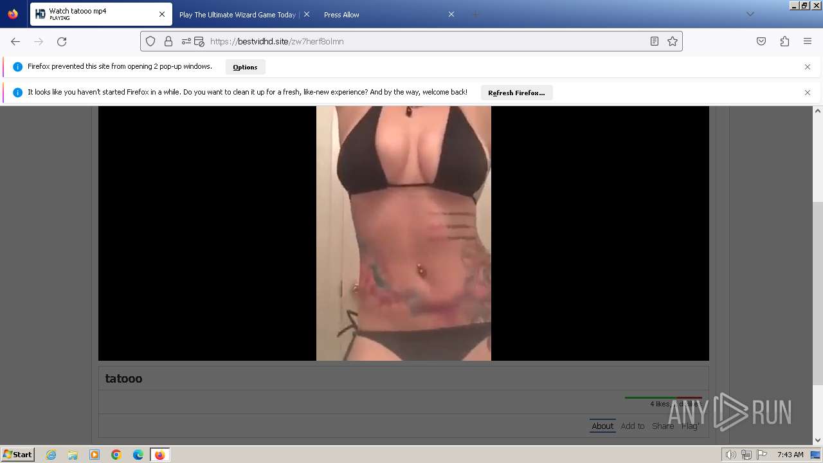Select Firefox window in taskbar
The height and width of the screenshot is (463, 823).
click(x=159, y=455)
